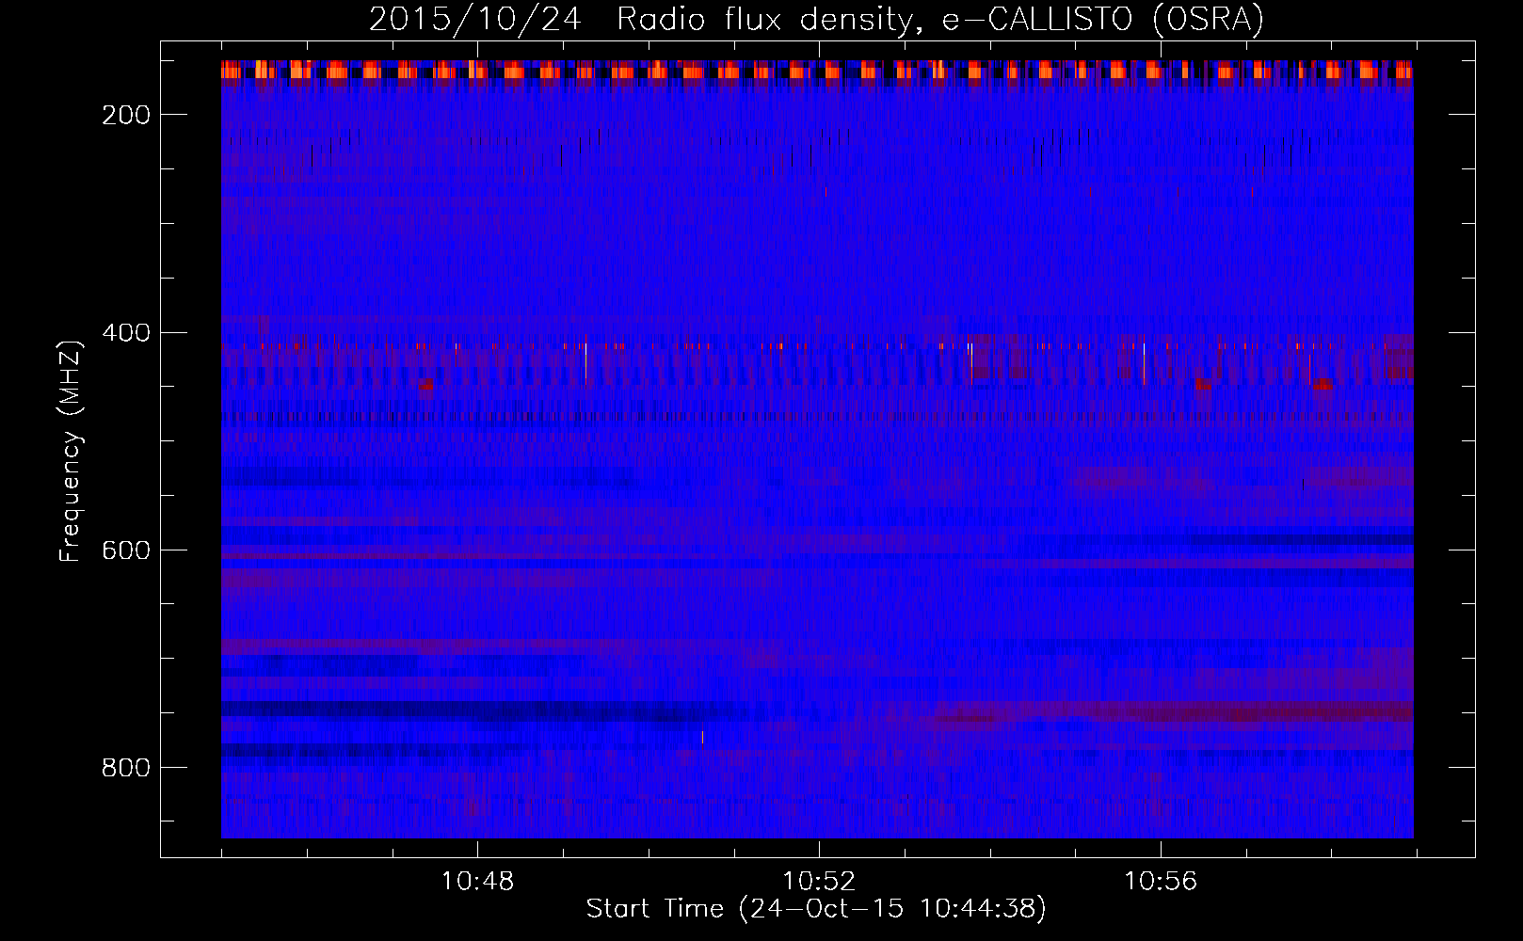Click the 600 frequency tick label

[x=126, y=550]
